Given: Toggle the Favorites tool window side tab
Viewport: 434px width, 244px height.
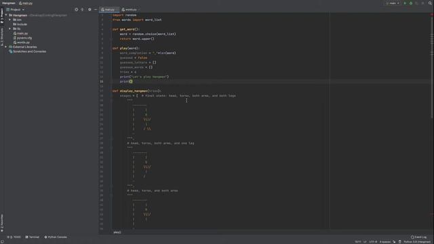Looking at the screenshot, I should click(x=2, y=223).
